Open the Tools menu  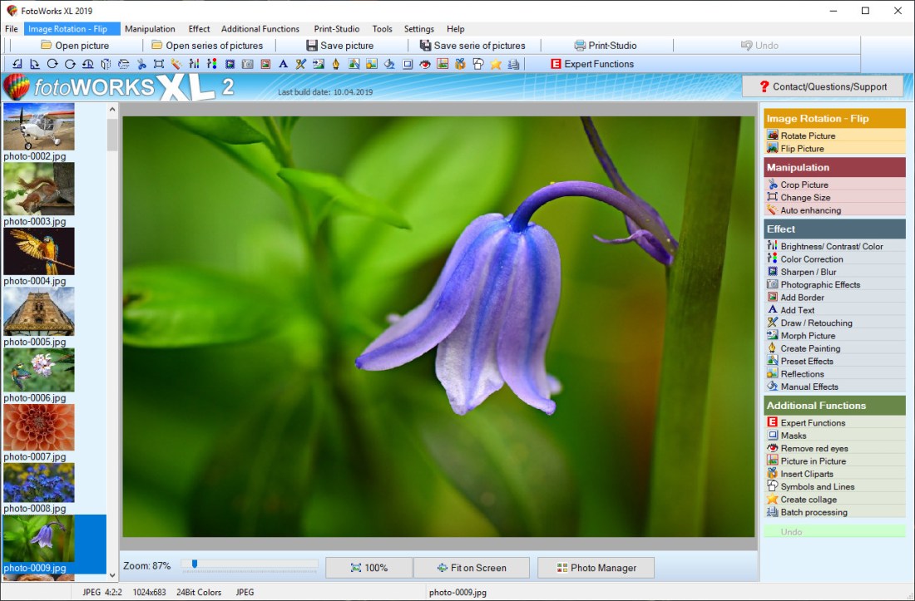click(382, 28)
